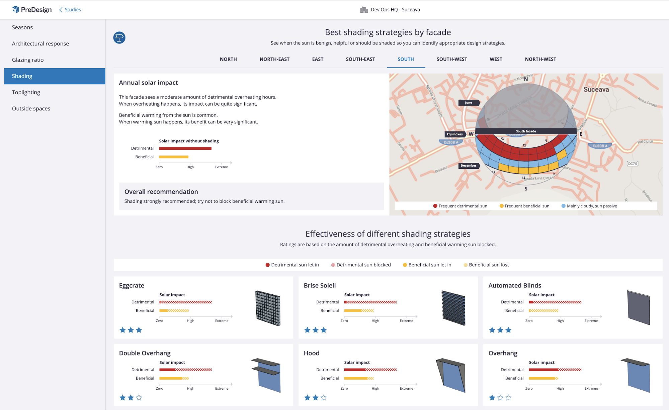Screen dimensions: 669x410
Task: Click the Hood shading model image
Action: (451, 375)
